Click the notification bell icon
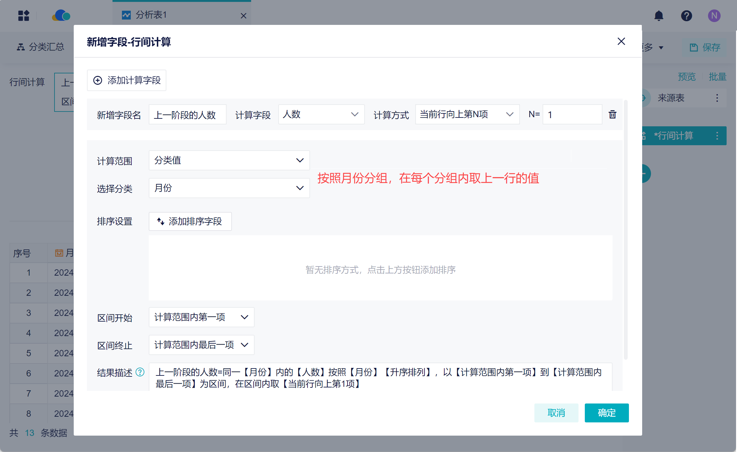 (659, 16)
